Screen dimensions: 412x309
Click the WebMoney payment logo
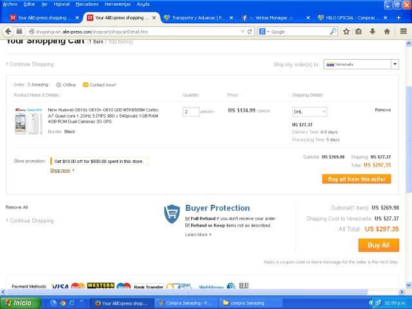click(x=211, y=287)
